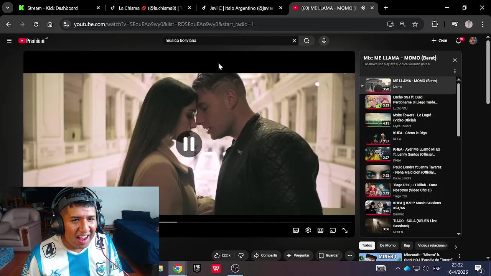Open the browser zoom icon

[402, 24]
